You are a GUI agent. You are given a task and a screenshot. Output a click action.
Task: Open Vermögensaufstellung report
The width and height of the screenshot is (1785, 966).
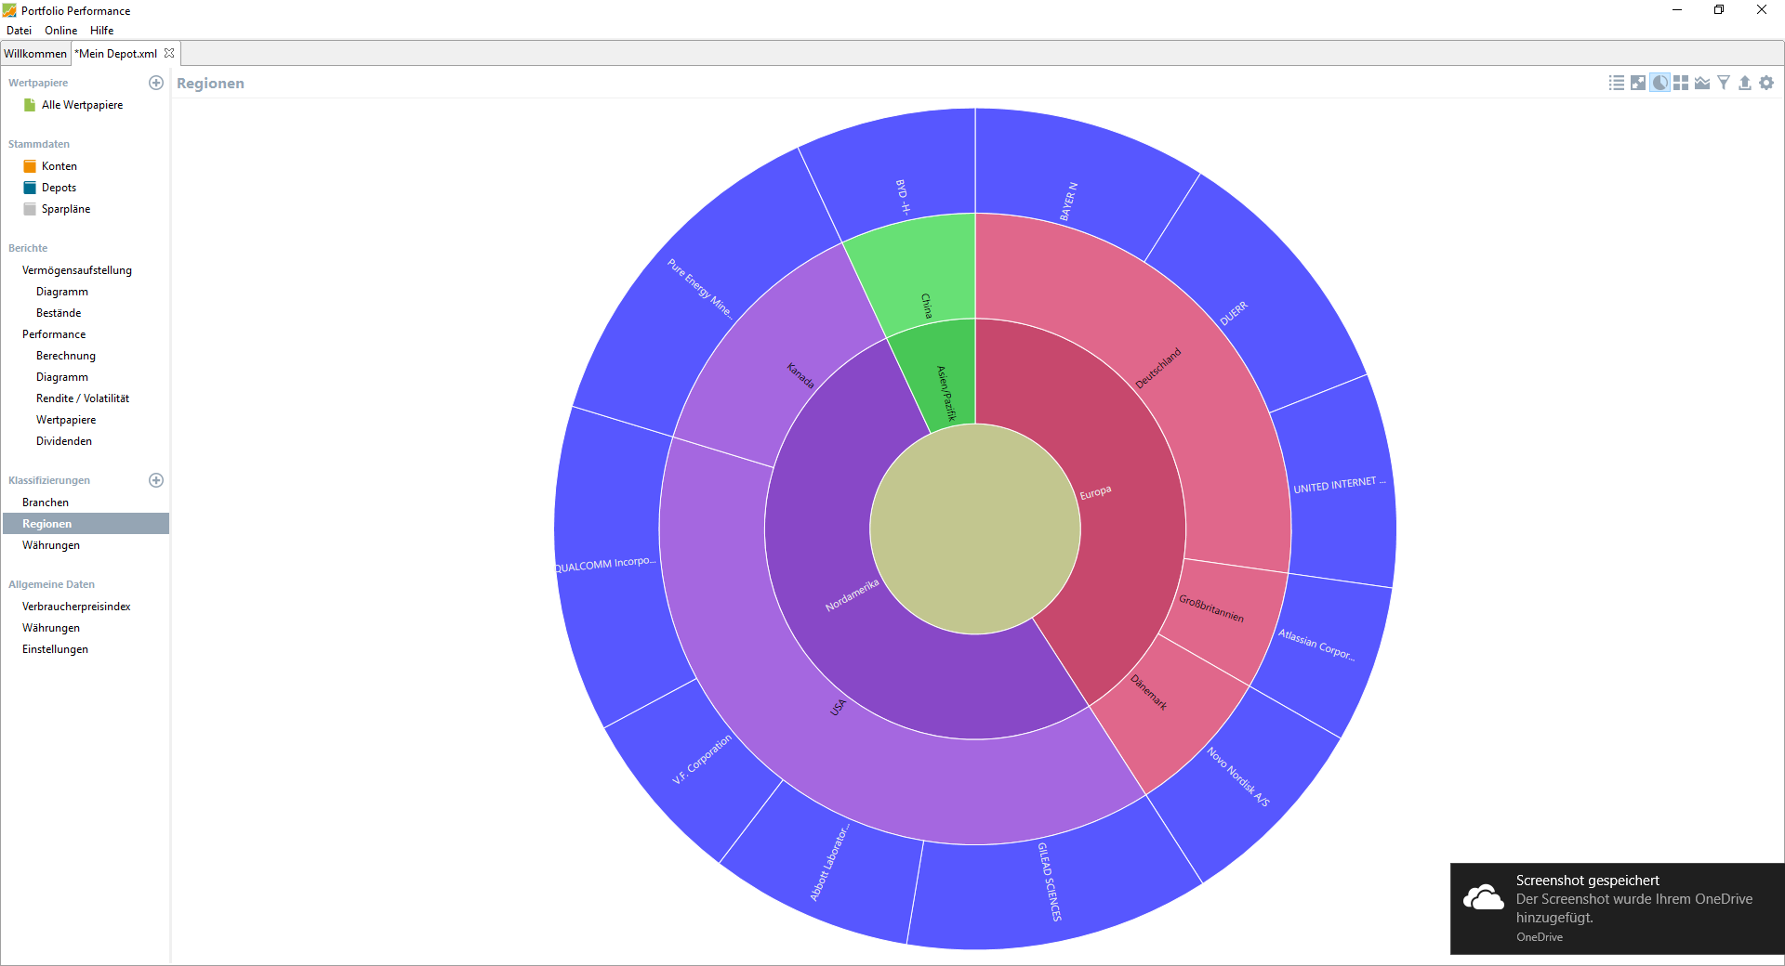tap(77, 270)
